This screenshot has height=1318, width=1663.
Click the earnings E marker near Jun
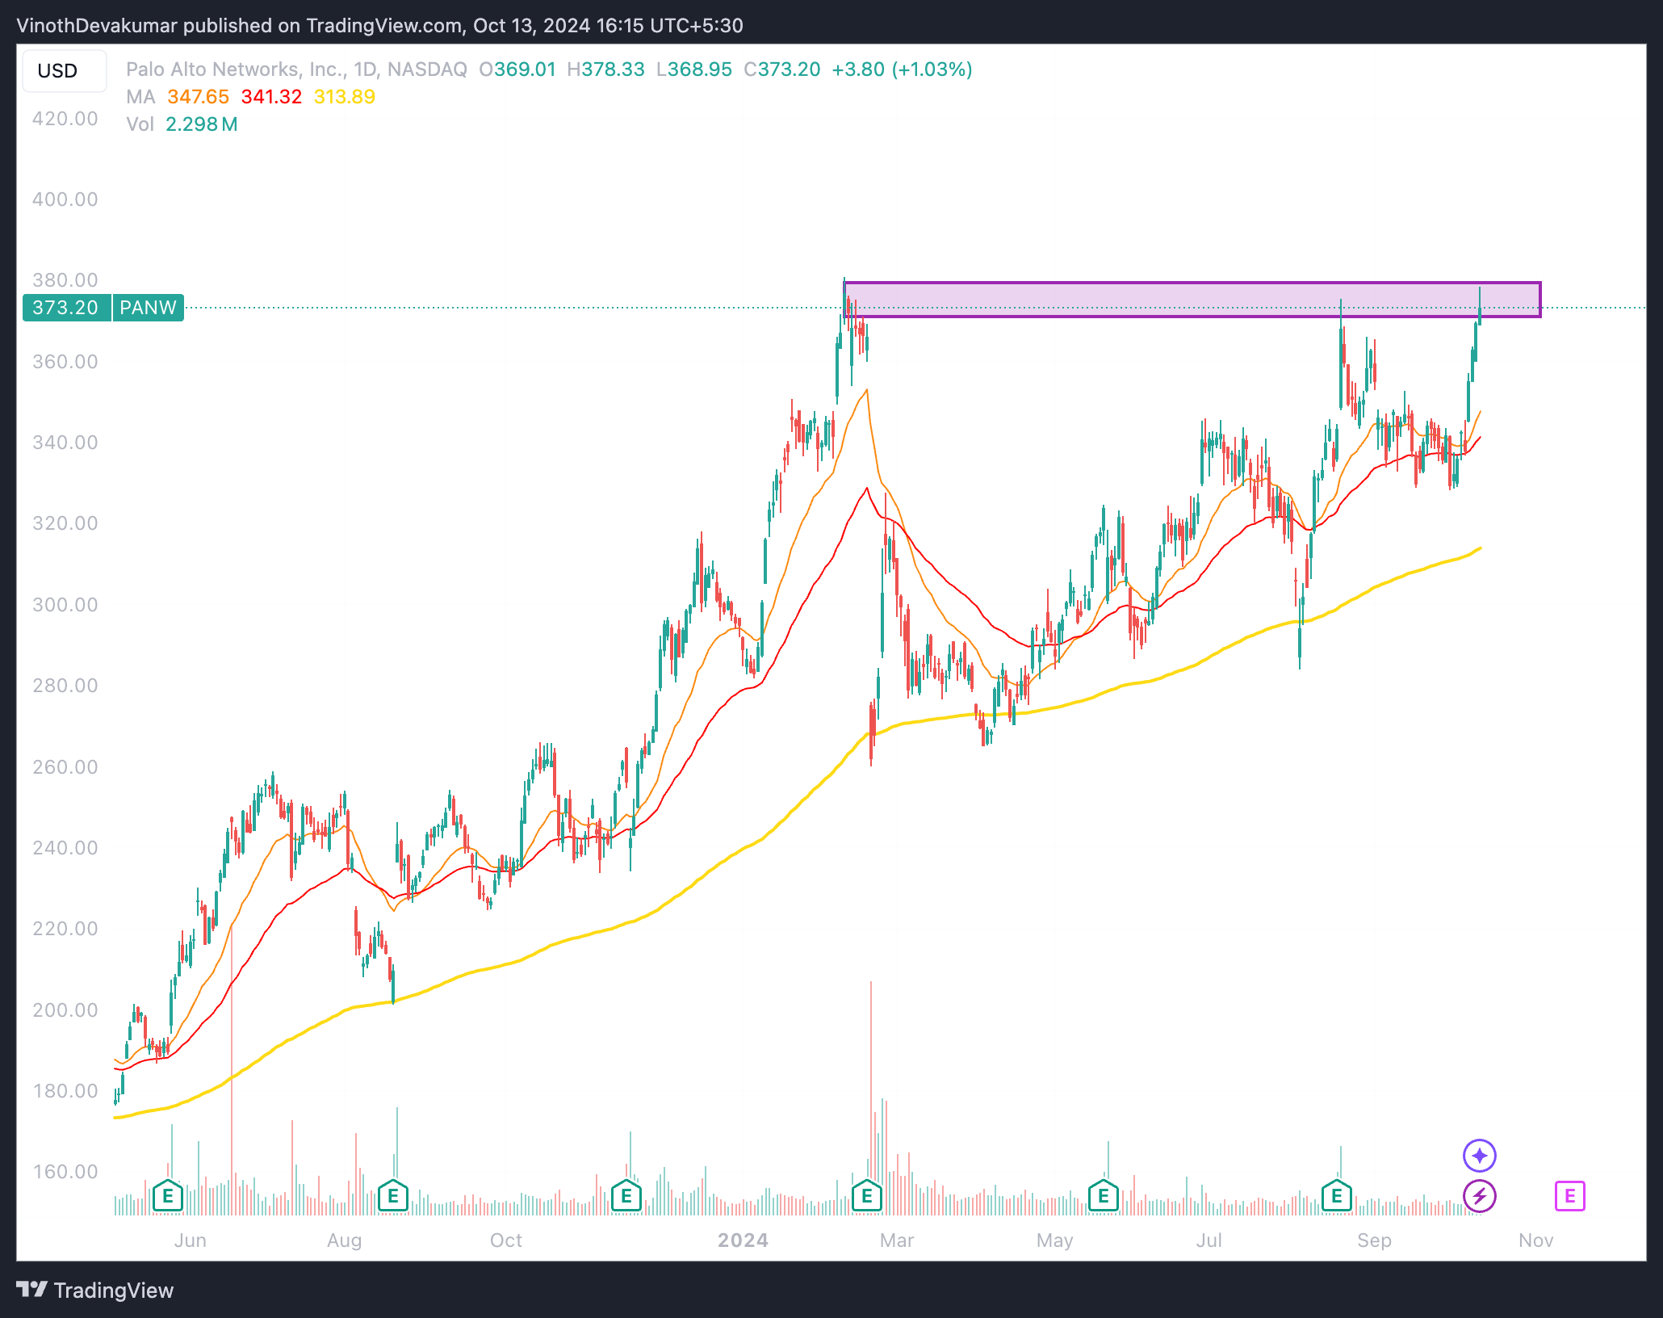tap(168, 1195)
